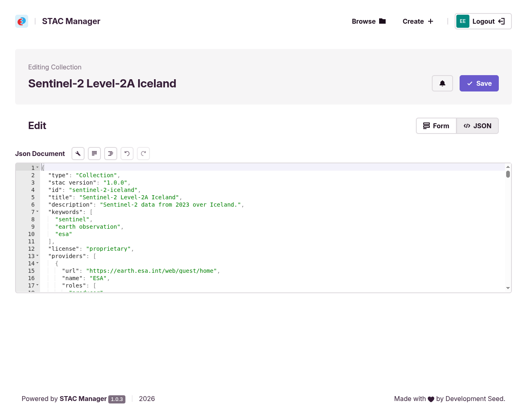Collapse the roles array fold on line 17

click(x=38, y=285)
